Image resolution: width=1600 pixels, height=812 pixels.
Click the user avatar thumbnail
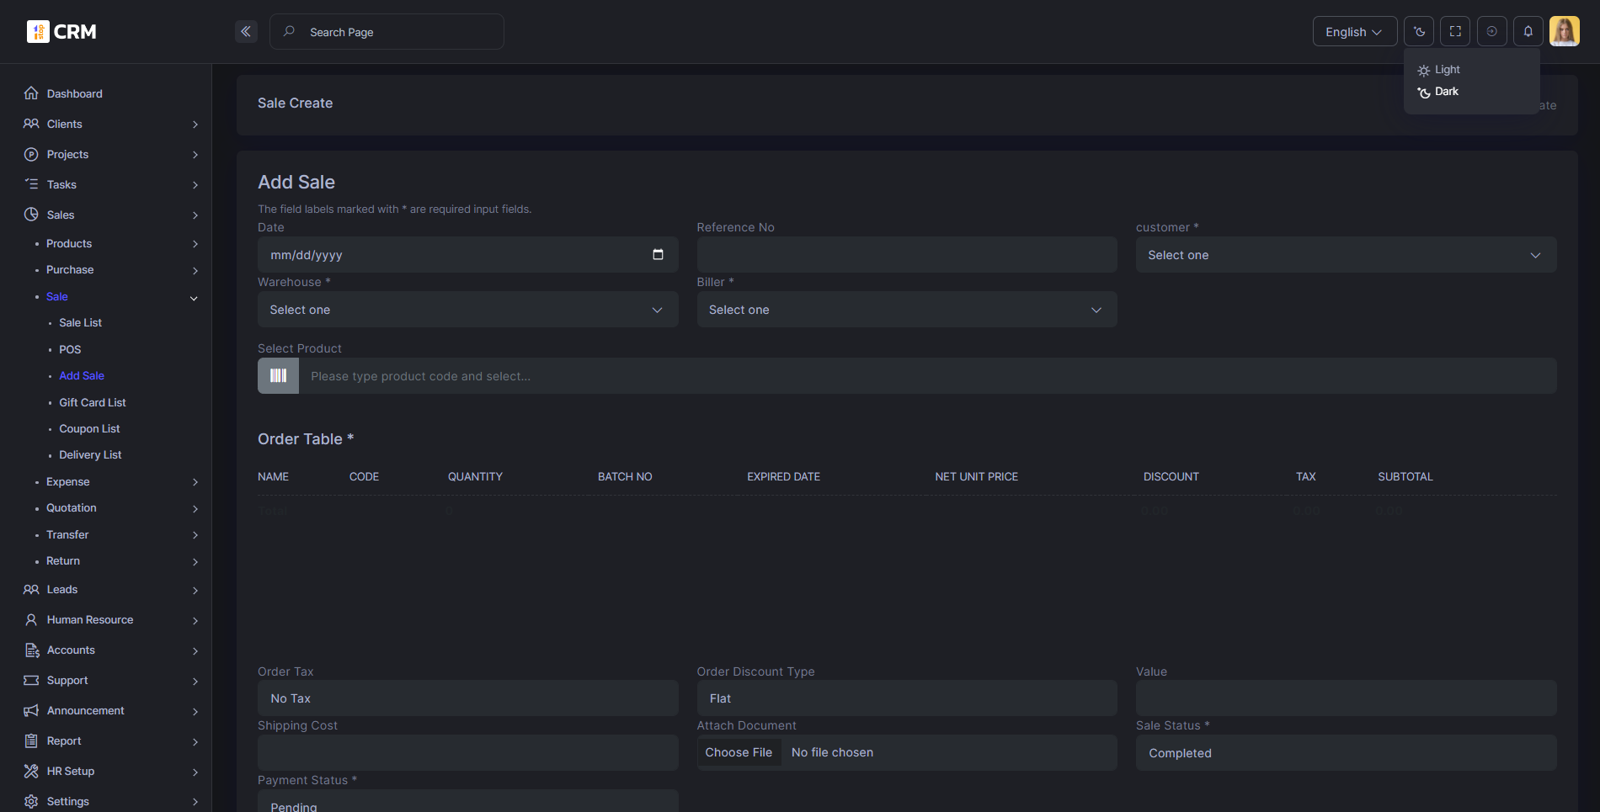click(1564, 32)
